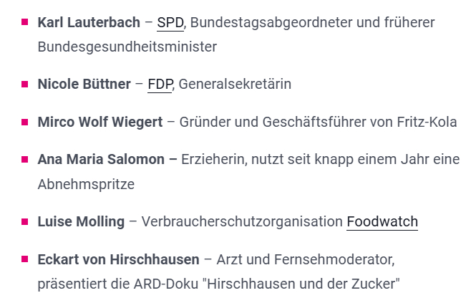
Task: Select the name Mirco Wolf Wiegert
Action: 99,122
